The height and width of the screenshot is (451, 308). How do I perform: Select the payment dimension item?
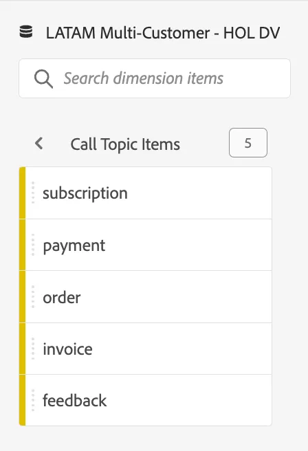[146, 245]
